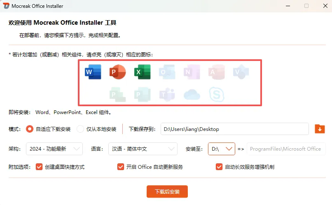Click the 在部署前 instruction text
The image size is (332, 205).
point(70,35)
